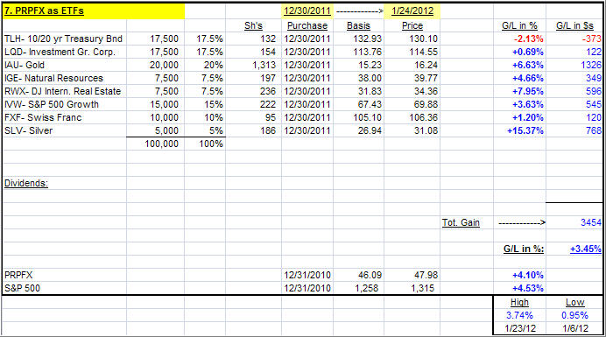
Task: Select the underlined 'Dividends:' label
Action: point(26,183)
